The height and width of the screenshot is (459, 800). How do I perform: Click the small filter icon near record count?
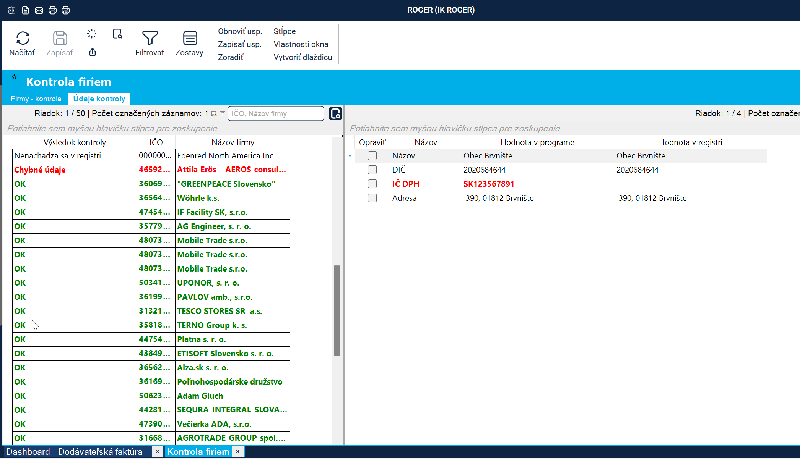(223, 113)
